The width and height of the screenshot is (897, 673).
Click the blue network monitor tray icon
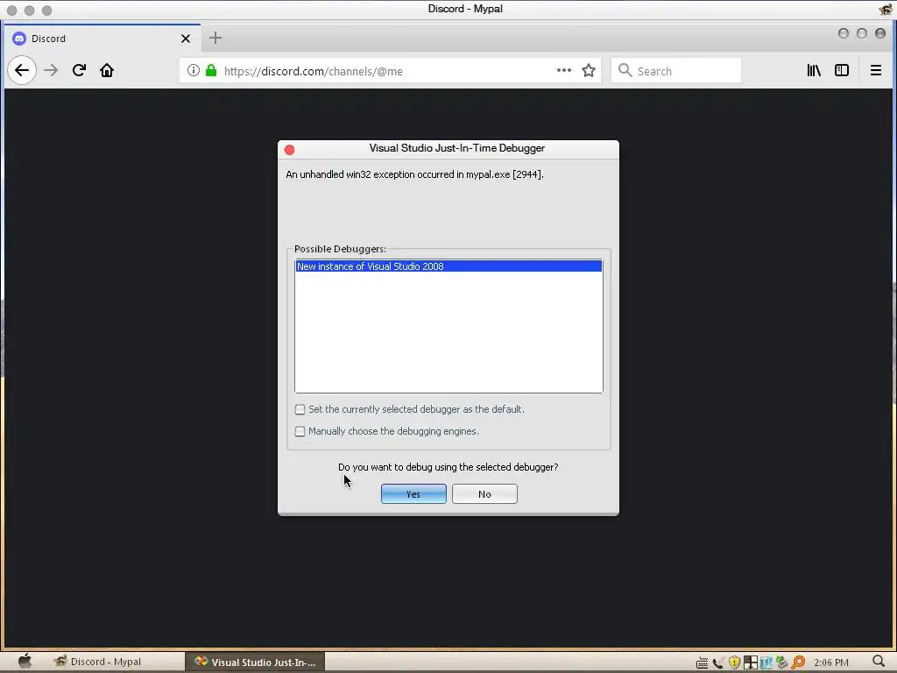tap(766, 662)
